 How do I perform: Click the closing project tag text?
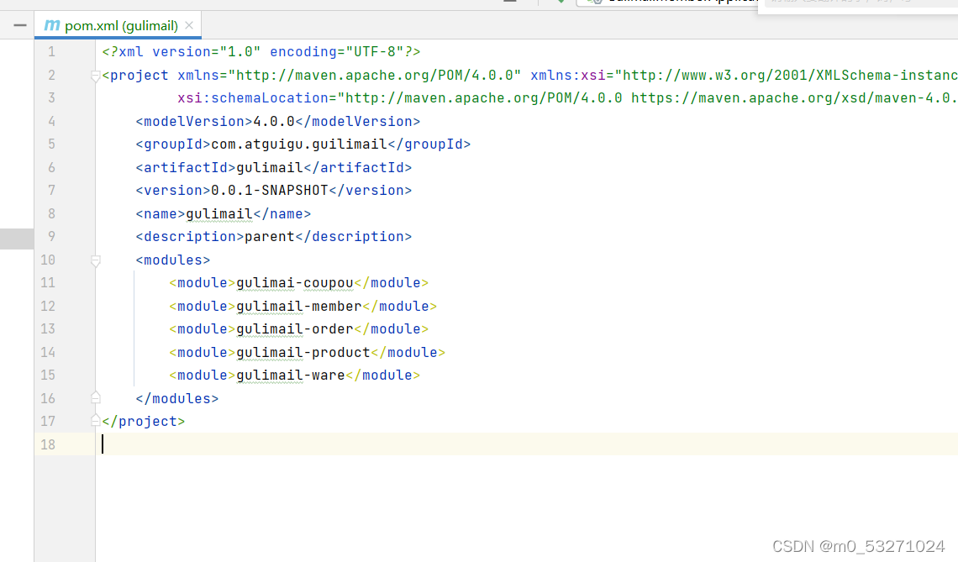click(x=144, y=422)
